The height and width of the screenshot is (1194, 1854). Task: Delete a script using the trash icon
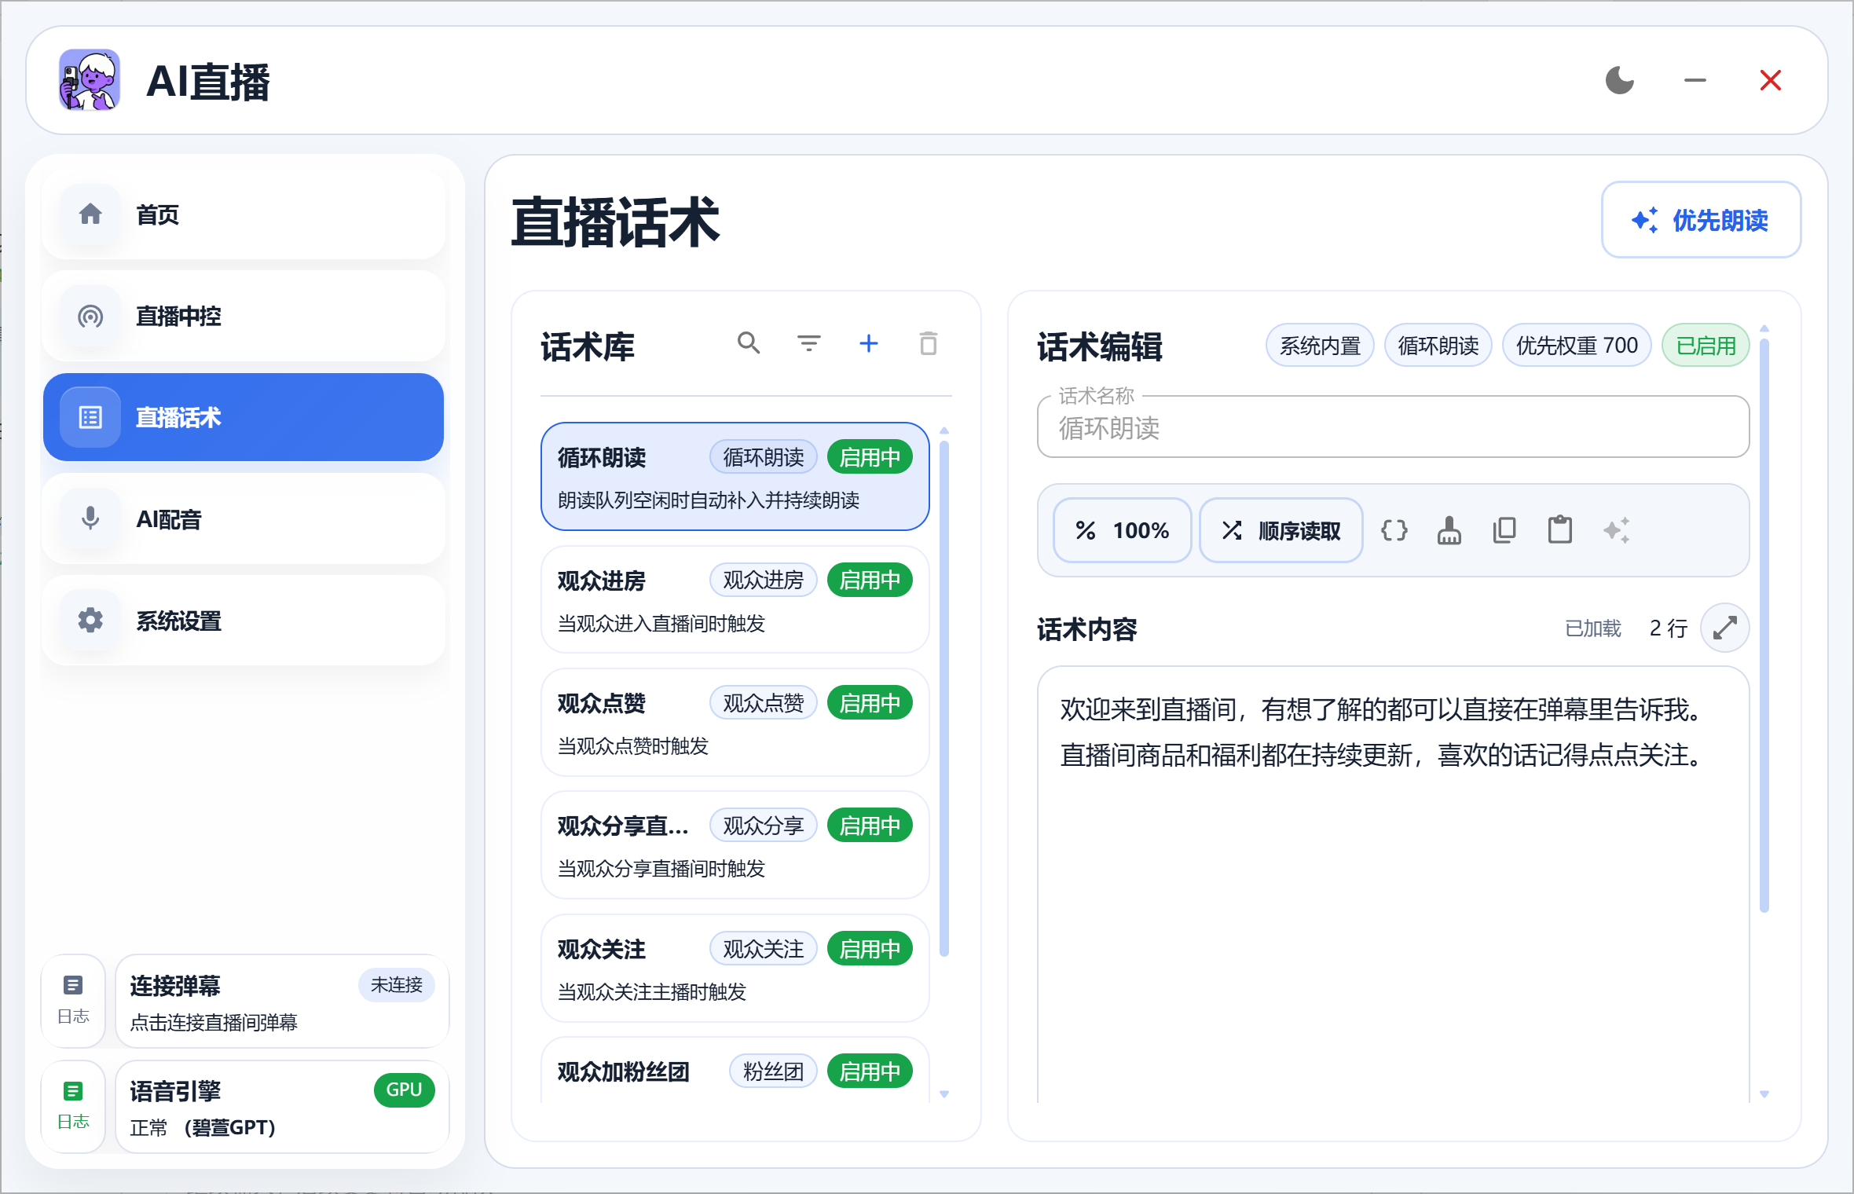[928, 343]
